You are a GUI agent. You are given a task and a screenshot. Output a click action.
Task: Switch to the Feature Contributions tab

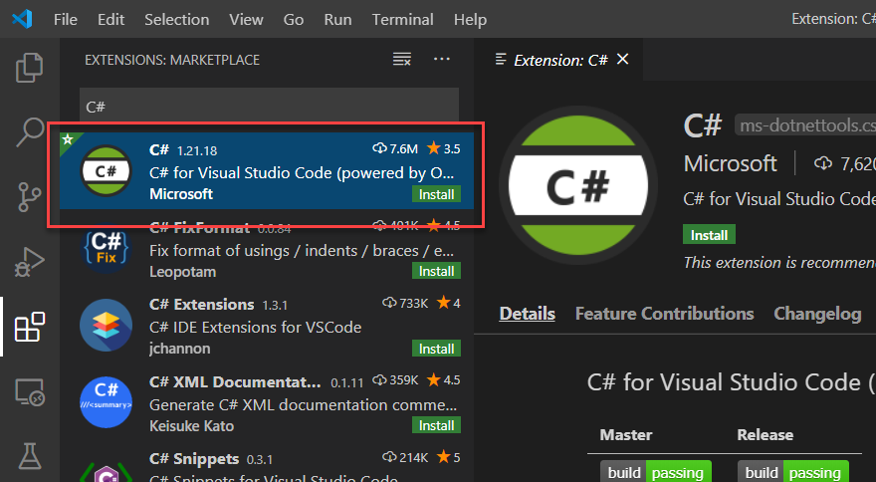coord(664,314)
